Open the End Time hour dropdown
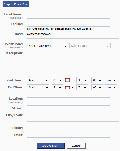Screen dimensions: 120x151 [82, 87]
